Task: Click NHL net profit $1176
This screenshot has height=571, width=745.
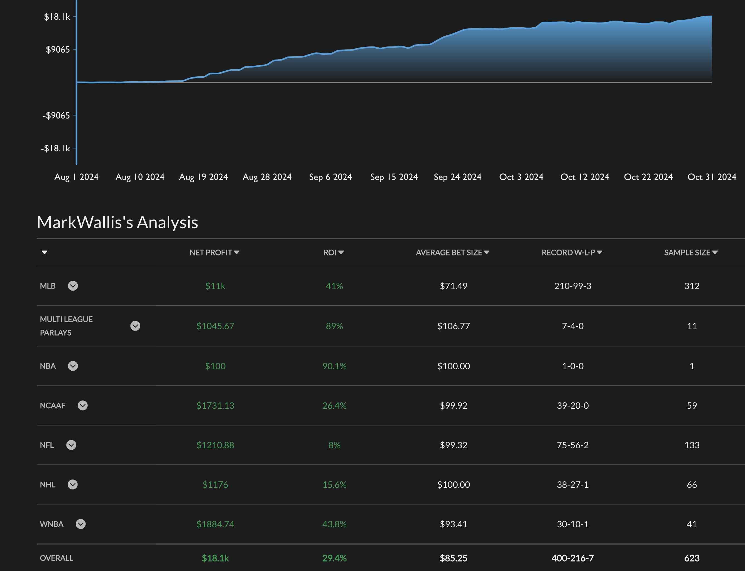Action: 215,484
